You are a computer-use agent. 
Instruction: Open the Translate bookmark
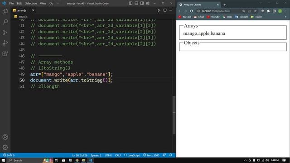[x=242, y=17]
